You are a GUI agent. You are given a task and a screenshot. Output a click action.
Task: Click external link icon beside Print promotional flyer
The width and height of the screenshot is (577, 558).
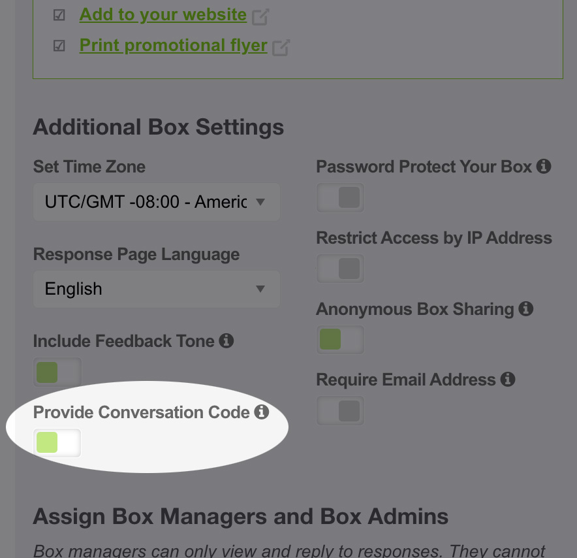pos(281,48)
